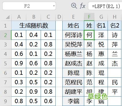Click cell G3 showing 悦
Screen dimensions: 122x106
pyautogui.click(x=101, y=44)
